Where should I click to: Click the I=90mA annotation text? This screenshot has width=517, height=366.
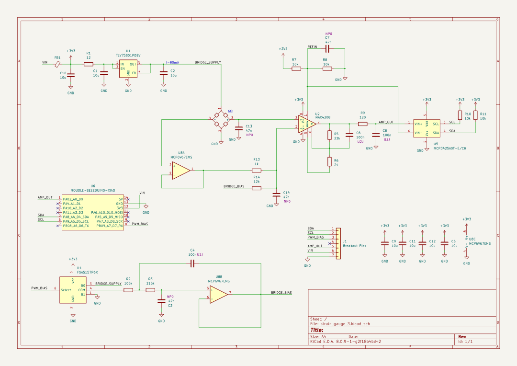(x=172, y=62)
